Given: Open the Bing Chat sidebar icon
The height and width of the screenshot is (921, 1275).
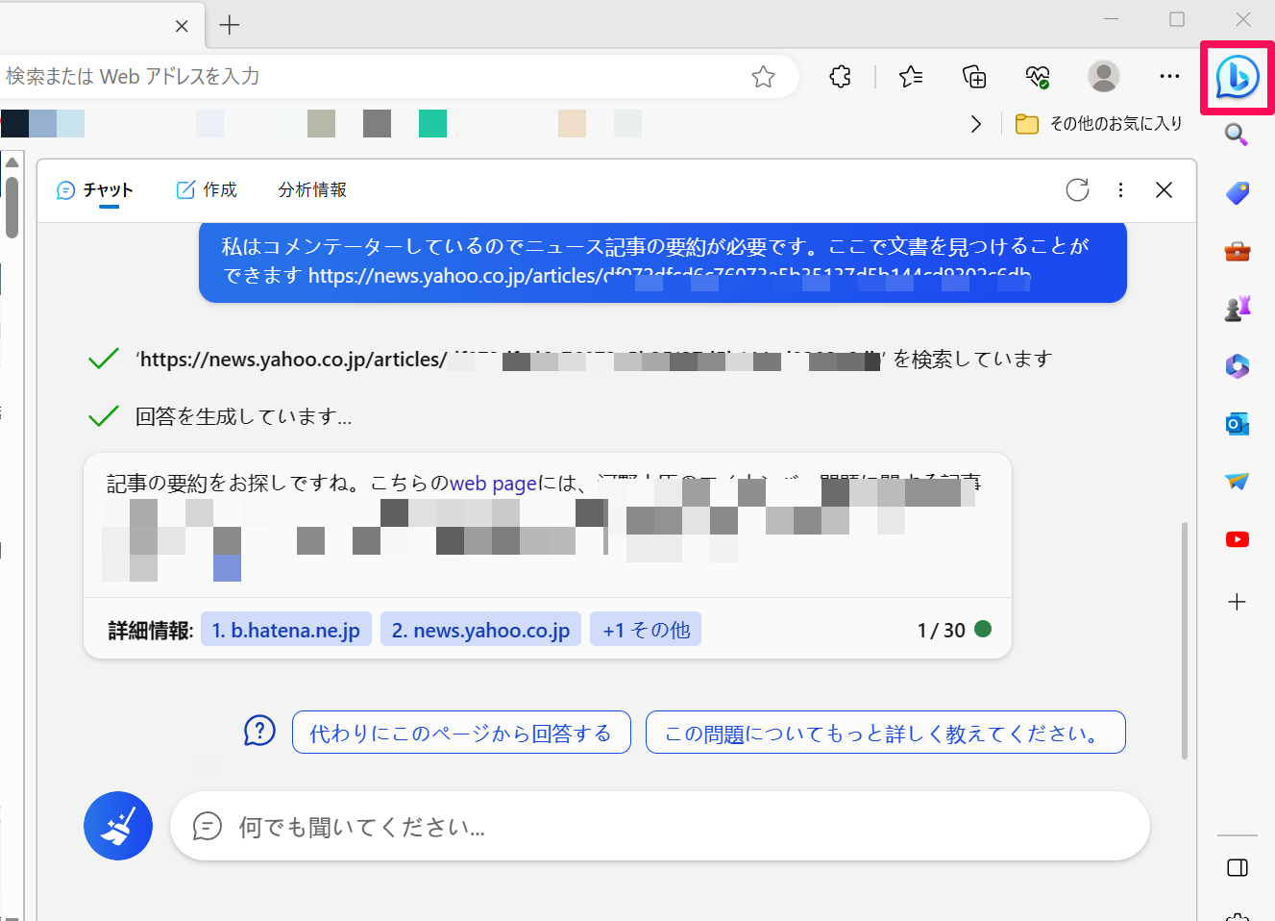Looking at the screenshot, I should [x=1237, y=77].
